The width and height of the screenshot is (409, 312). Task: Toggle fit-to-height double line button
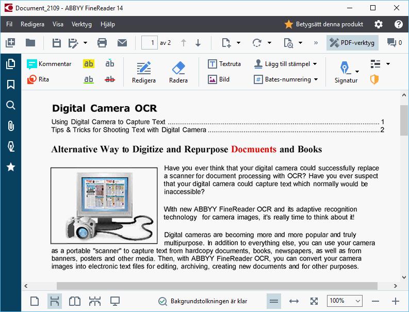tap(274, 301)
